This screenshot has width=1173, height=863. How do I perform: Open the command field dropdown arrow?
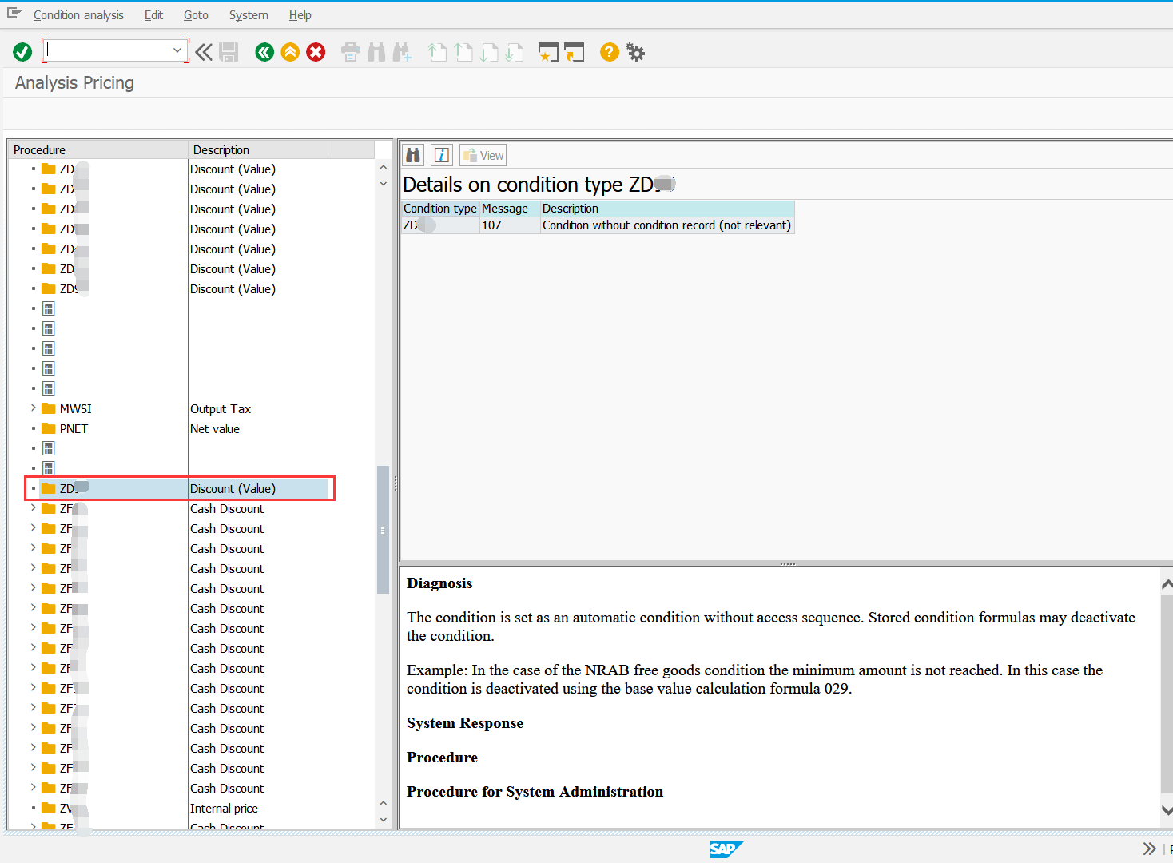177,50
